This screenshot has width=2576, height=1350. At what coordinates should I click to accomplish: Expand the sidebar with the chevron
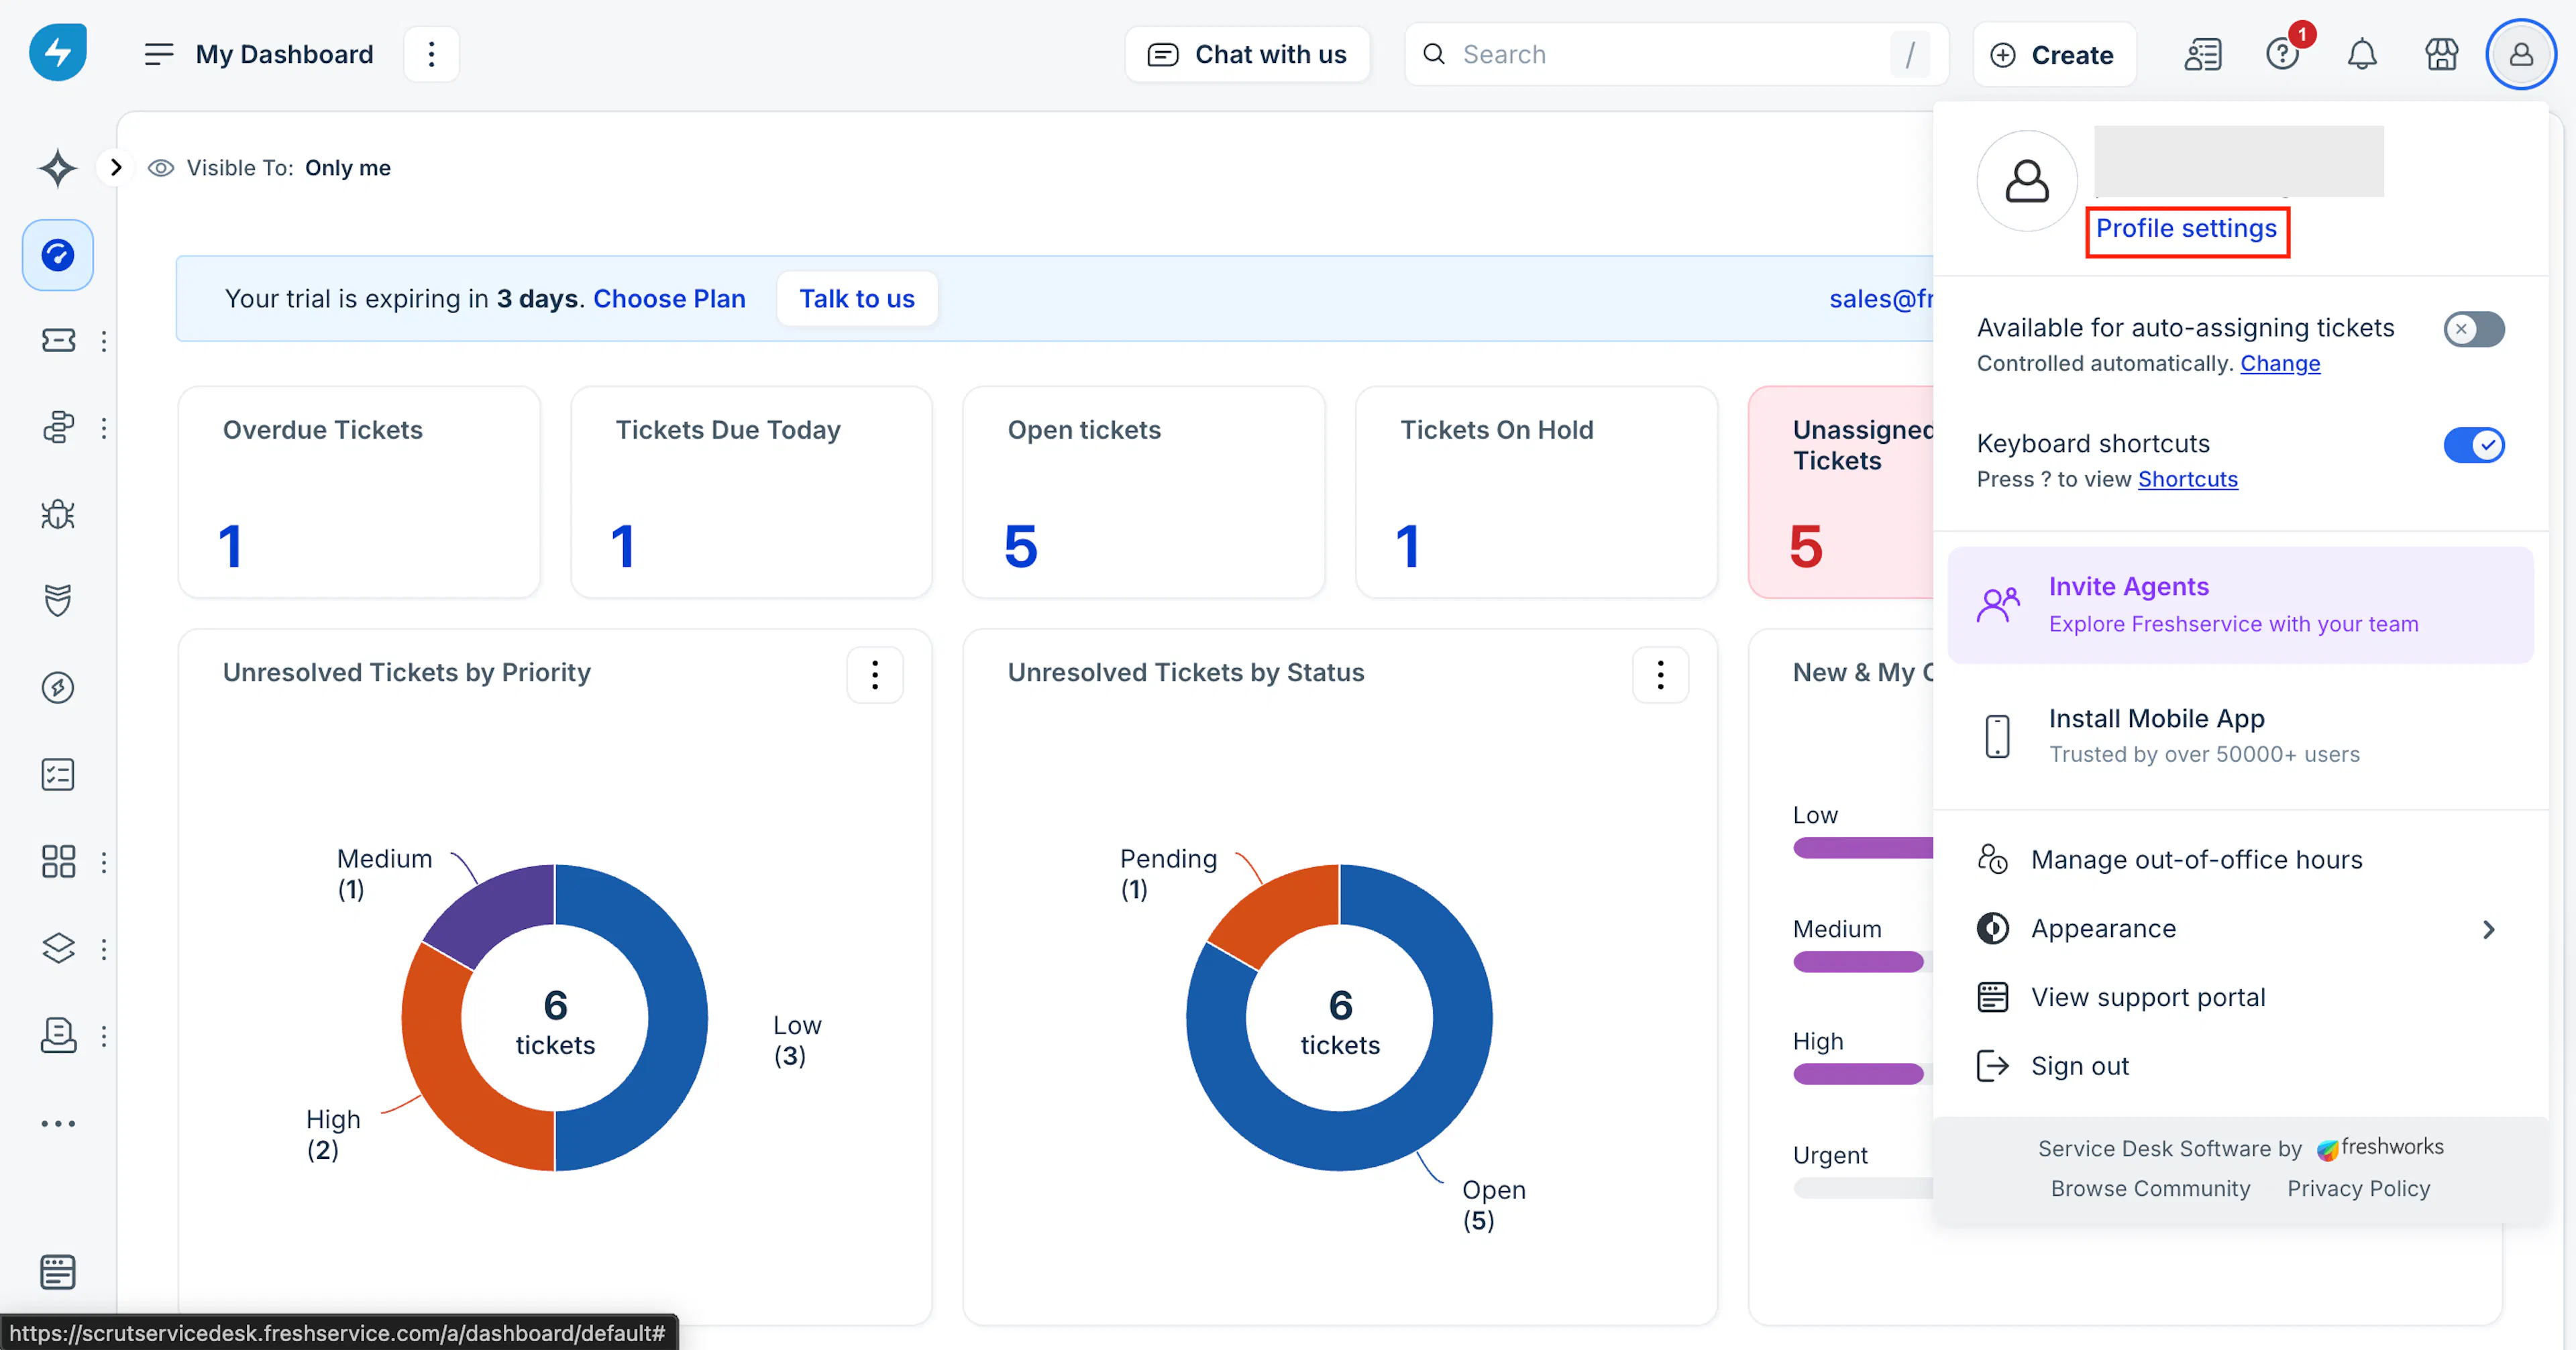click(116, 167)
